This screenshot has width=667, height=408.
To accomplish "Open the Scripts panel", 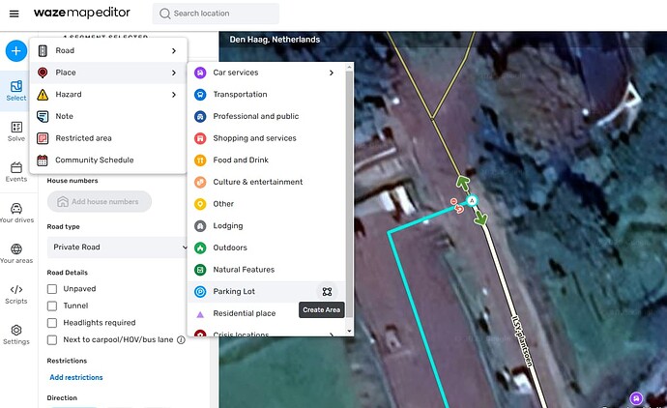I will click(16, 295).
